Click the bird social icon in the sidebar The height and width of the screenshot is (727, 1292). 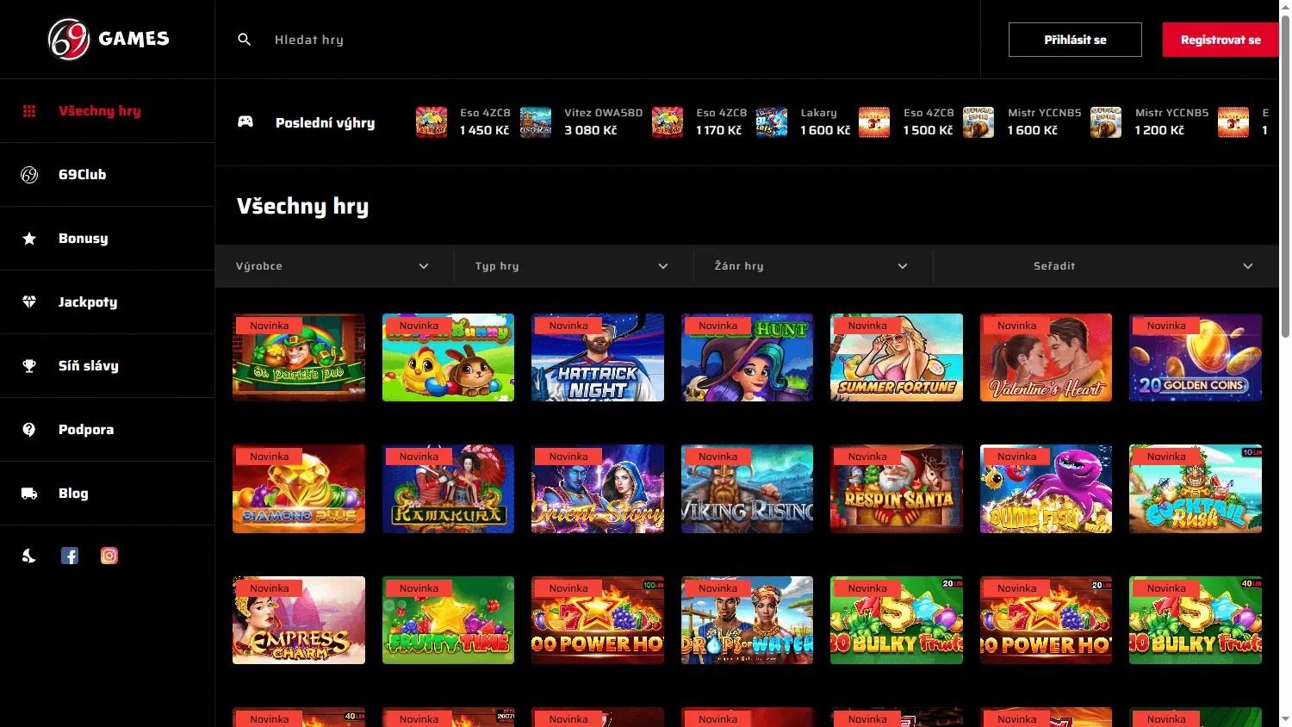28,555
